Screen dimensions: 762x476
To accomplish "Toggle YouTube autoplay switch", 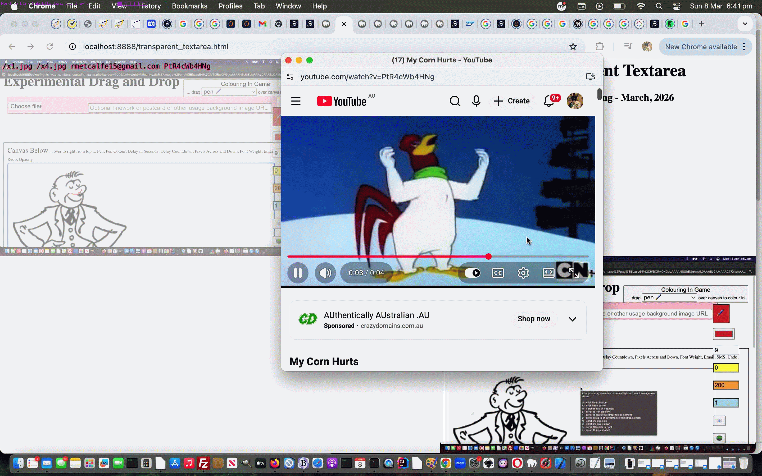I will [472, 273].
